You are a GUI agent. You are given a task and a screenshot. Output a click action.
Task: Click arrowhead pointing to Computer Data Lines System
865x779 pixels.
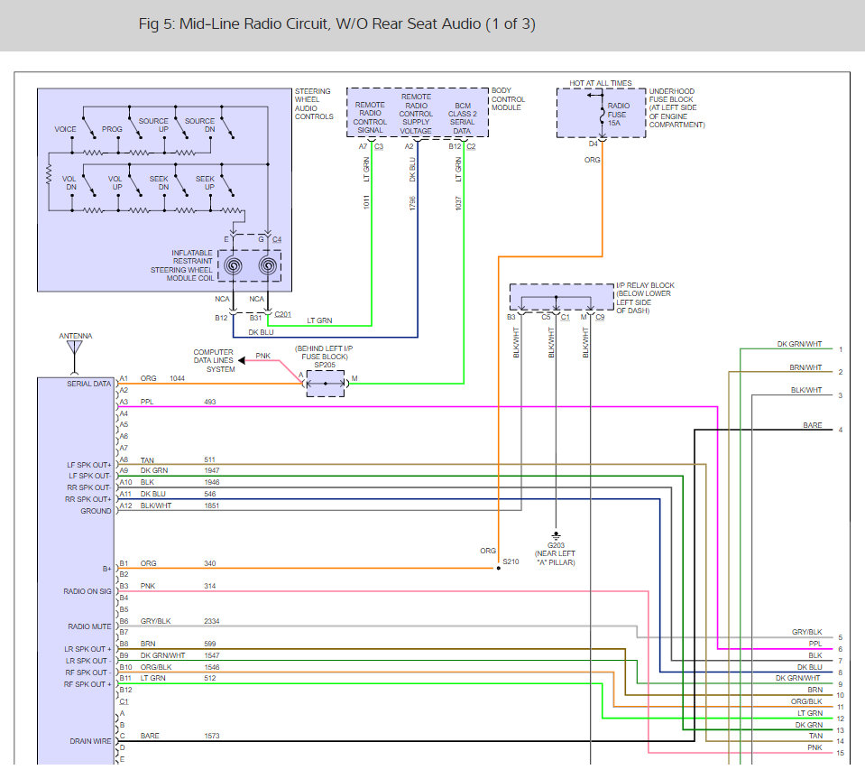click(x=241, y=360)
